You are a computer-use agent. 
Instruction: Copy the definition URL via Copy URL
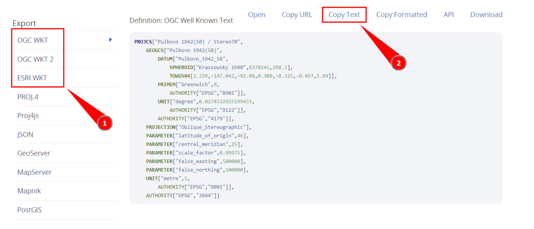tap(297, 15)
